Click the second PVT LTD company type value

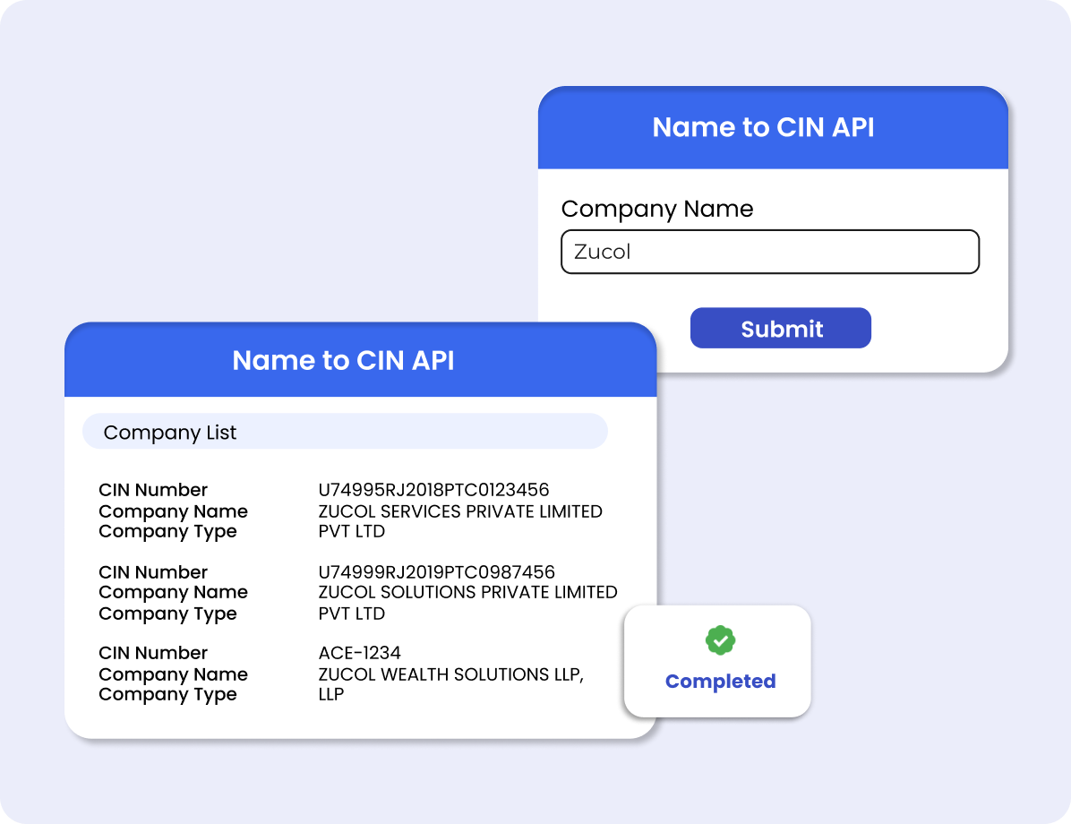[351, 614]
